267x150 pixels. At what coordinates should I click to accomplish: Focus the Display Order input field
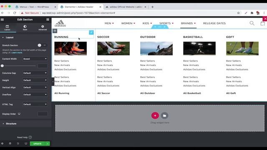[43, 114]
